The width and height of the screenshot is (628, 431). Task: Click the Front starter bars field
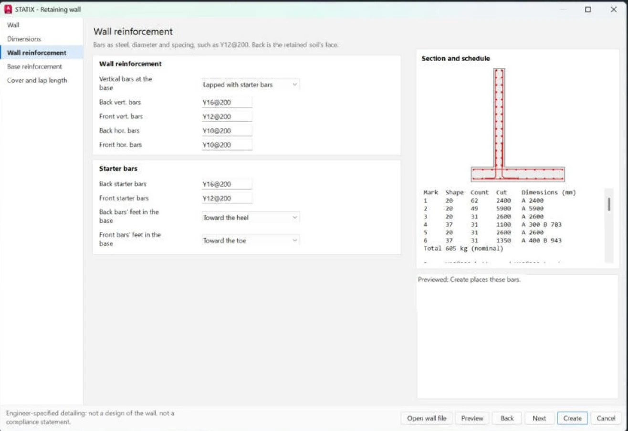[227, 198]
